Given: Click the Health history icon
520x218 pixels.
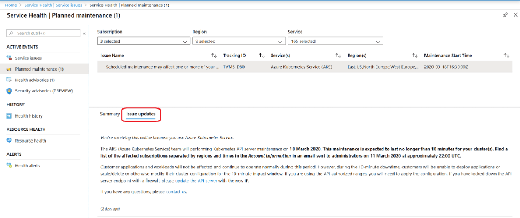Looking at the screenshot, I should coord(9,116).
